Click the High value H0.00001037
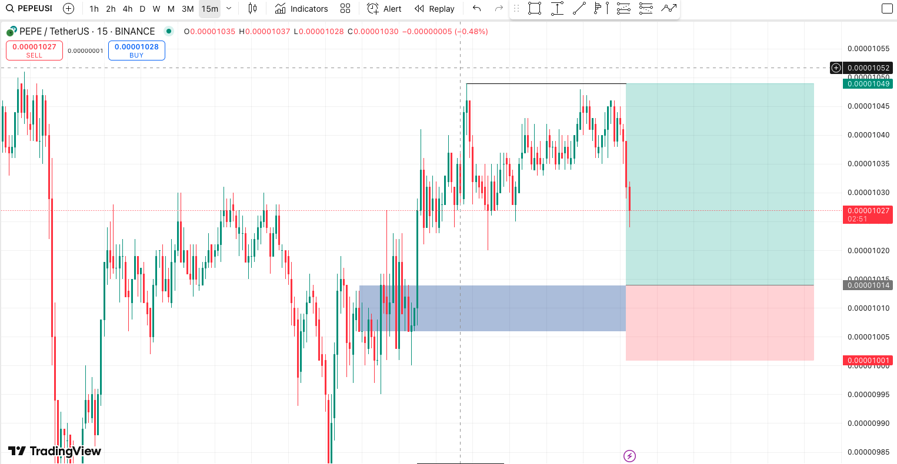This screenshot has width=897, height=464. [x=264, y=32]
